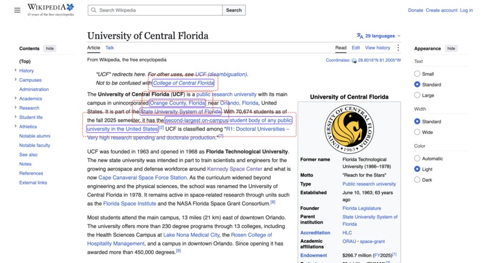This screenshot has width=487, height=263.
Task: Open Florida Space Institute link
Action: (x=129, y=204)
